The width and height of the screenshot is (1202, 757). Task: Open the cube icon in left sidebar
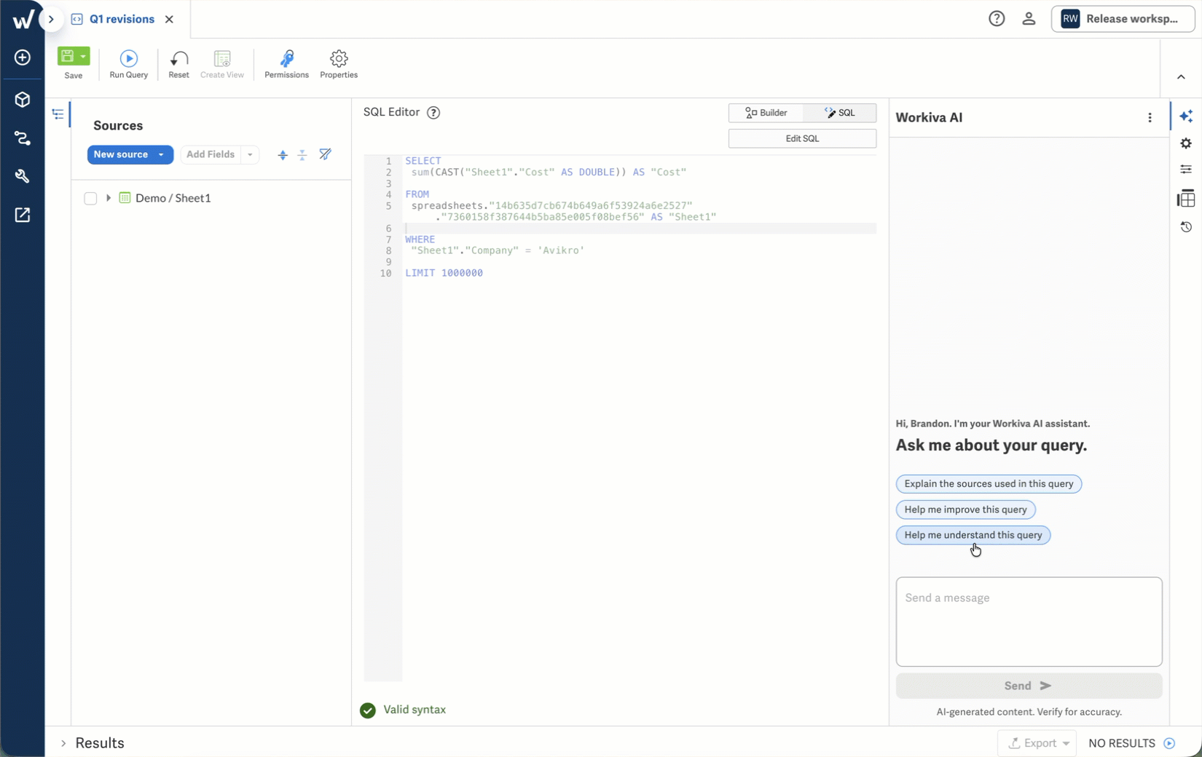[23, 99]
